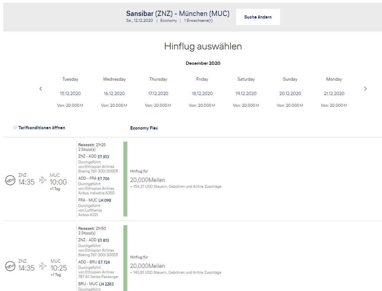
Task: Click the Reisezeit: 21h25 text
Action: (92, 145)
